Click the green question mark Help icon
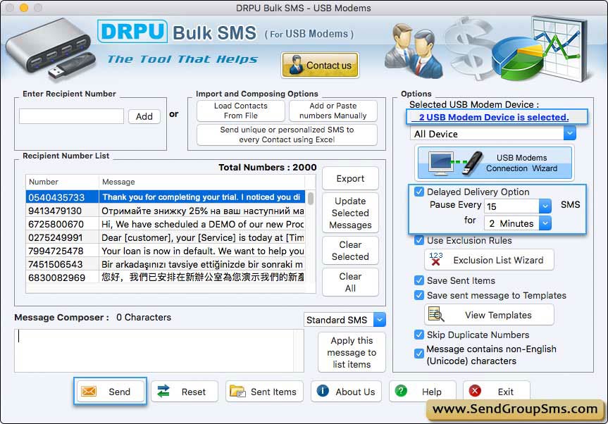 (x=401, y=391)
